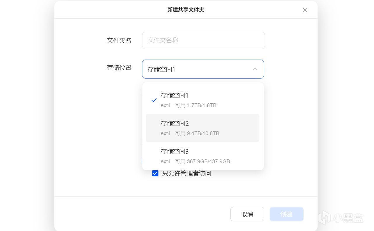This screenshot has width=374, height=231.
Task: Click the 小黑盒 watermark logo icon
Action: [x=324, y=218]
